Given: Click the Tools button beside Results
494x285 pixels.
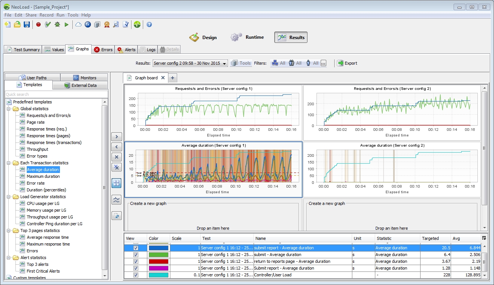Looking at the screenshot, I should pos(241,63).
